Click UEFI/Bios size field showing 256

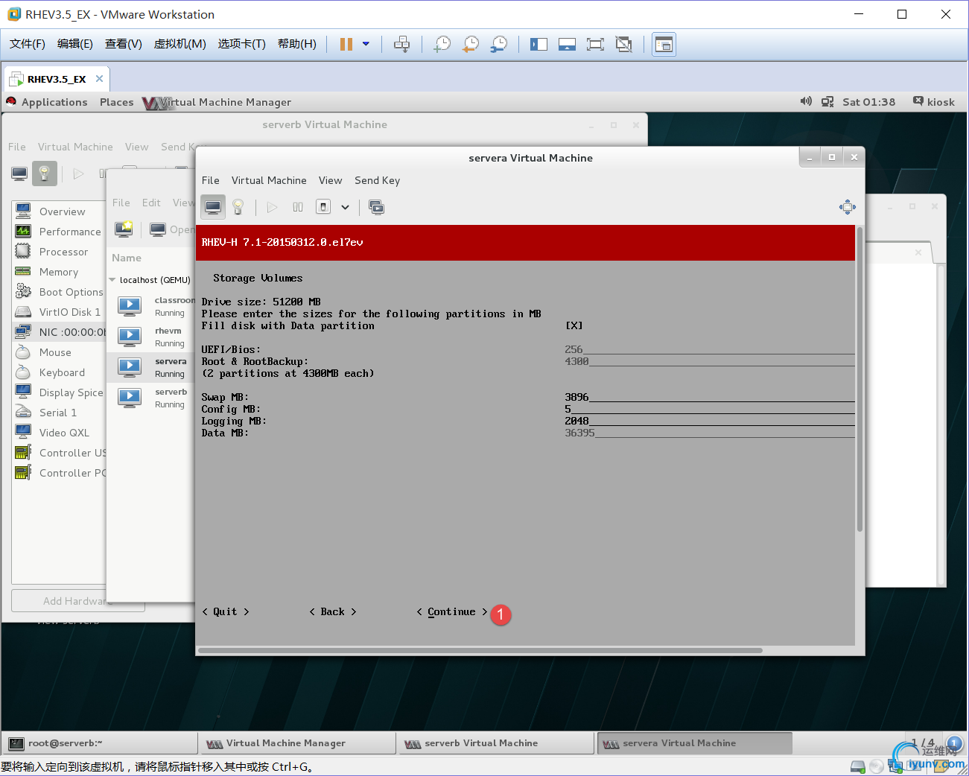click(x=709, y=349)
